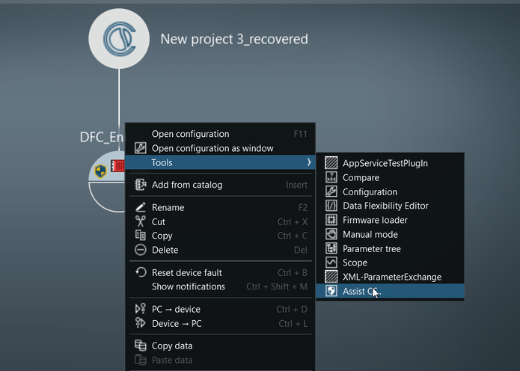
Task: Choose XML-ParameterExchange from Tools submenu
Action: pos(391,277)
